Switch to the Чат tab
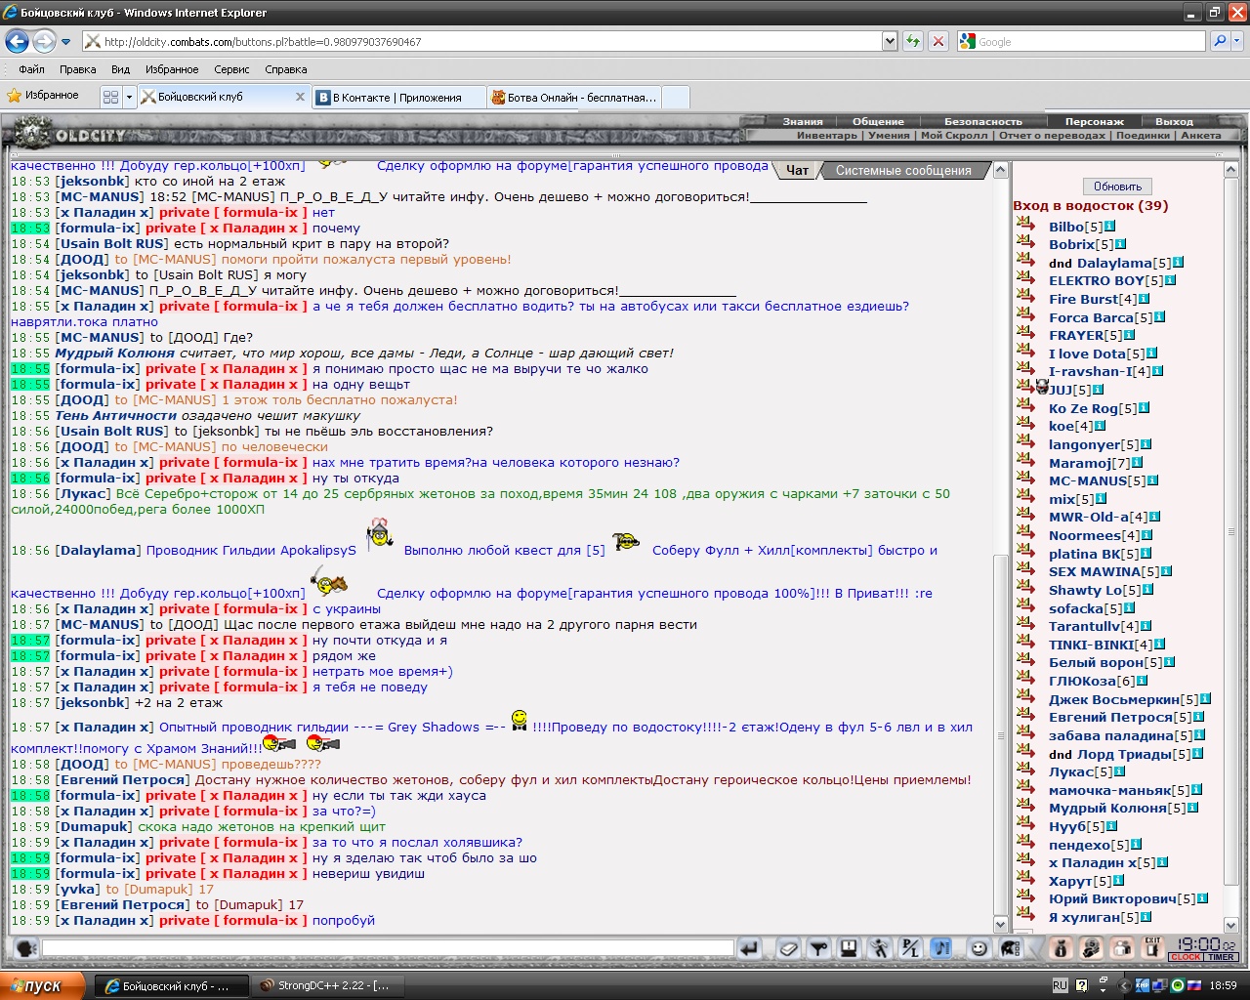 [x=797, y=170]
